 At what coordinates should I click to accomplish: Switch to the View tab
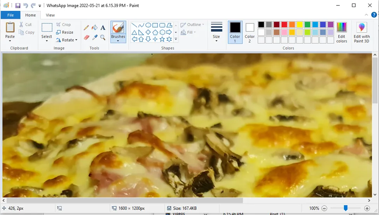pyautogui.click(x=50, y=15)
